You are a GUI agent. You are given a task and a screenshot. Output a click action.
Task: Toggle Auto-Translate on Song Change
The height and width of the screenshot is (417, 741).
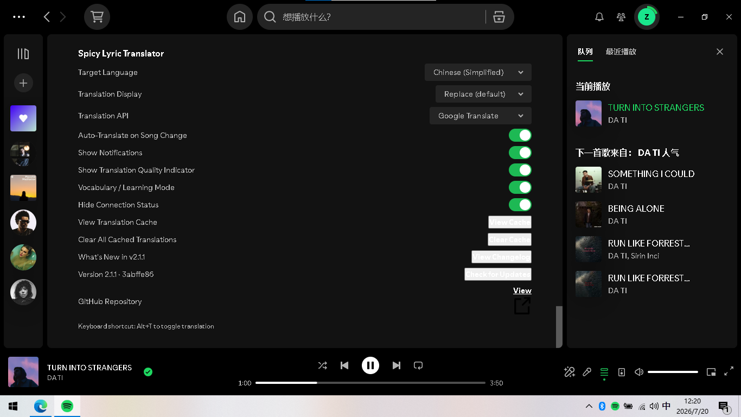click(x=520, y=135)
